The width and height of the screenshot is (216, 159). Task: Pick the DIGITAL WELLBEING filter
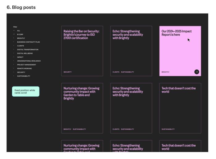tap(25, 54)
